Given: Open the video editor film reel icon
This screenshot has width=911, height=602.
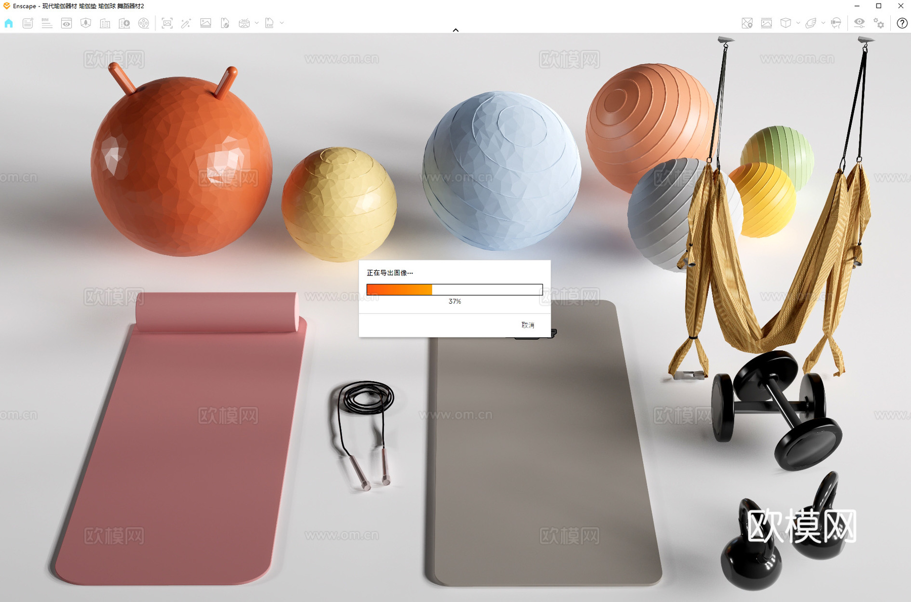Looking at the screenshot, I should pos(144,23).
